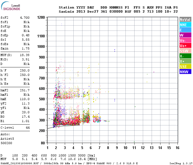Click the foF2 value 4.700
The width and height of the screenshot is (193, 165).
[25, 18]
